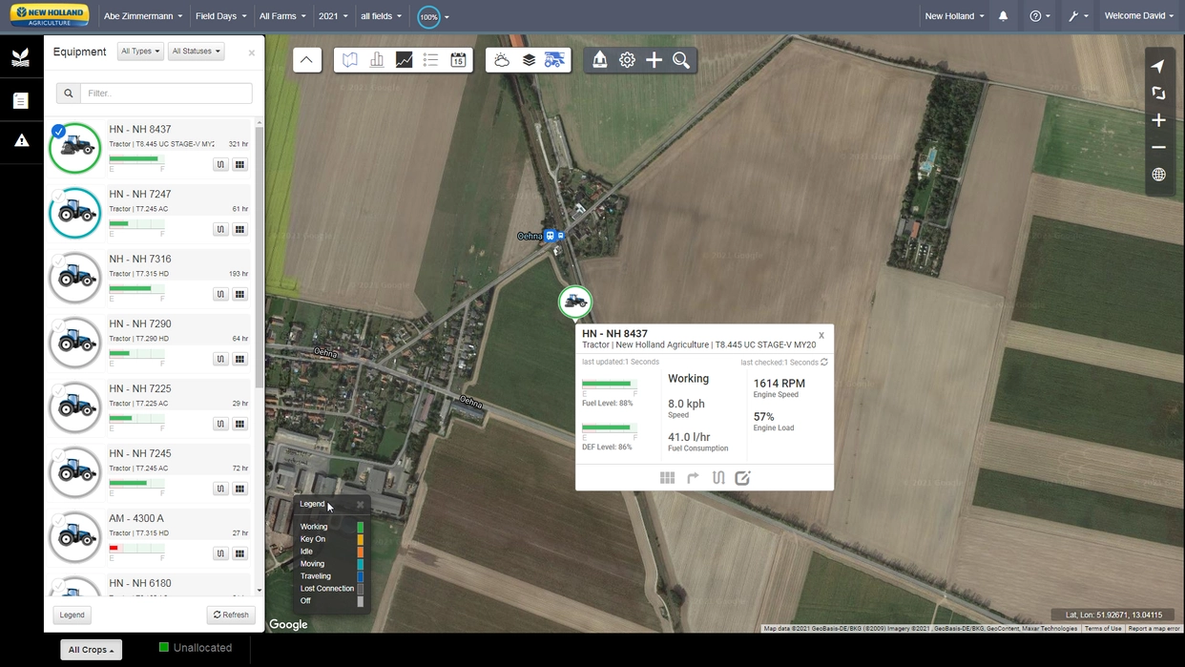This screenshot has height=667, width=1185.
Task: Open the chart statistics view
Action: 377,59
